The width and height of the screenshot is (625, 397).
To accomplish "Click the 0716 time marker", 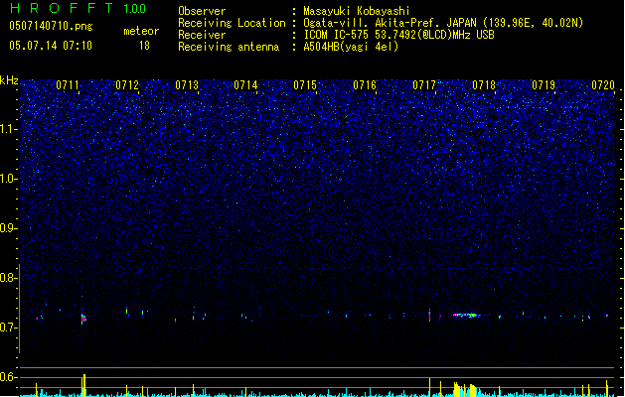I will pyautogui.click(x=365, y=85).
